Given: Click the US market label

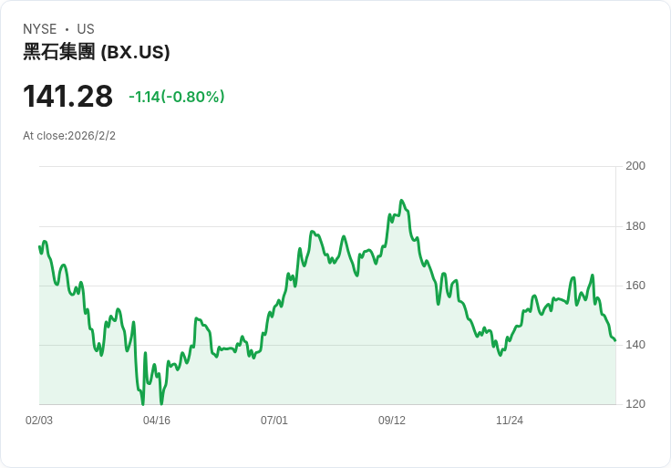Looking at the screenshot, I should tap(86, 29).
